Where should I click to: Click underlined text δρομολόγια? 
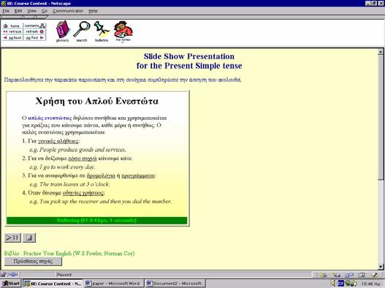click(101, 175)
